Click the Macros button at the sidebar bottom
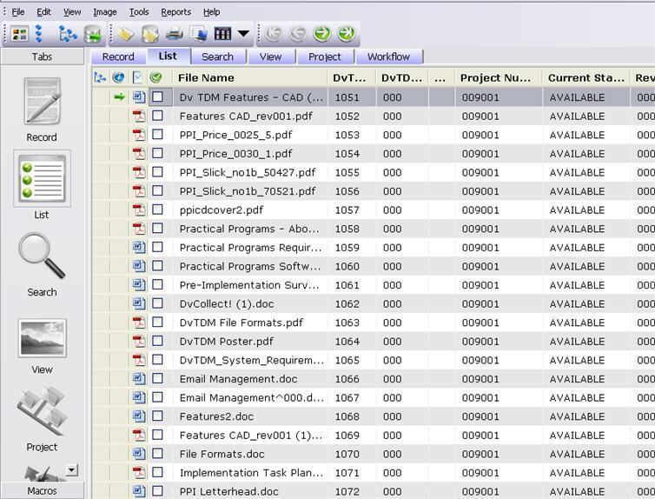 pyautogui.click(x=42, y=491)
